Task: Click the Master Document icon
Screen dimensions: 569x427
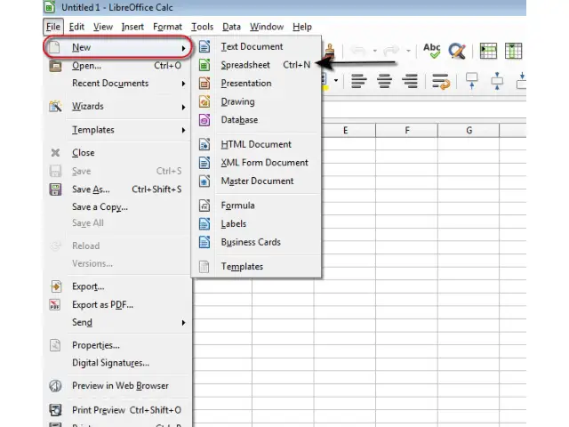Action: point(204,181)
